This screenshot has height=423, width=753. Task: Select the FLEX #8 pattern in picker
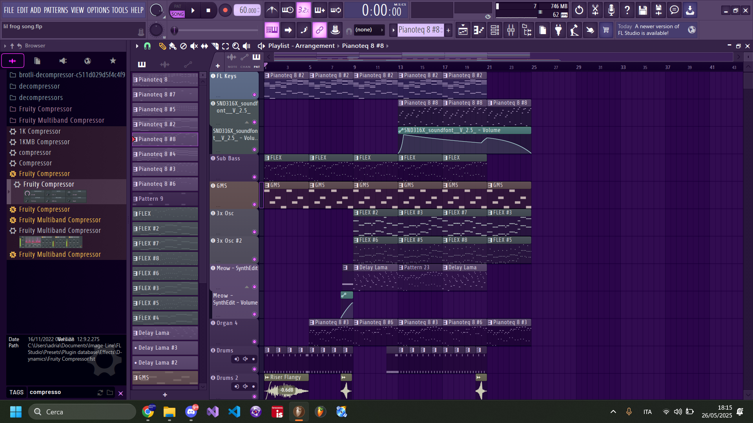(165, 258)
